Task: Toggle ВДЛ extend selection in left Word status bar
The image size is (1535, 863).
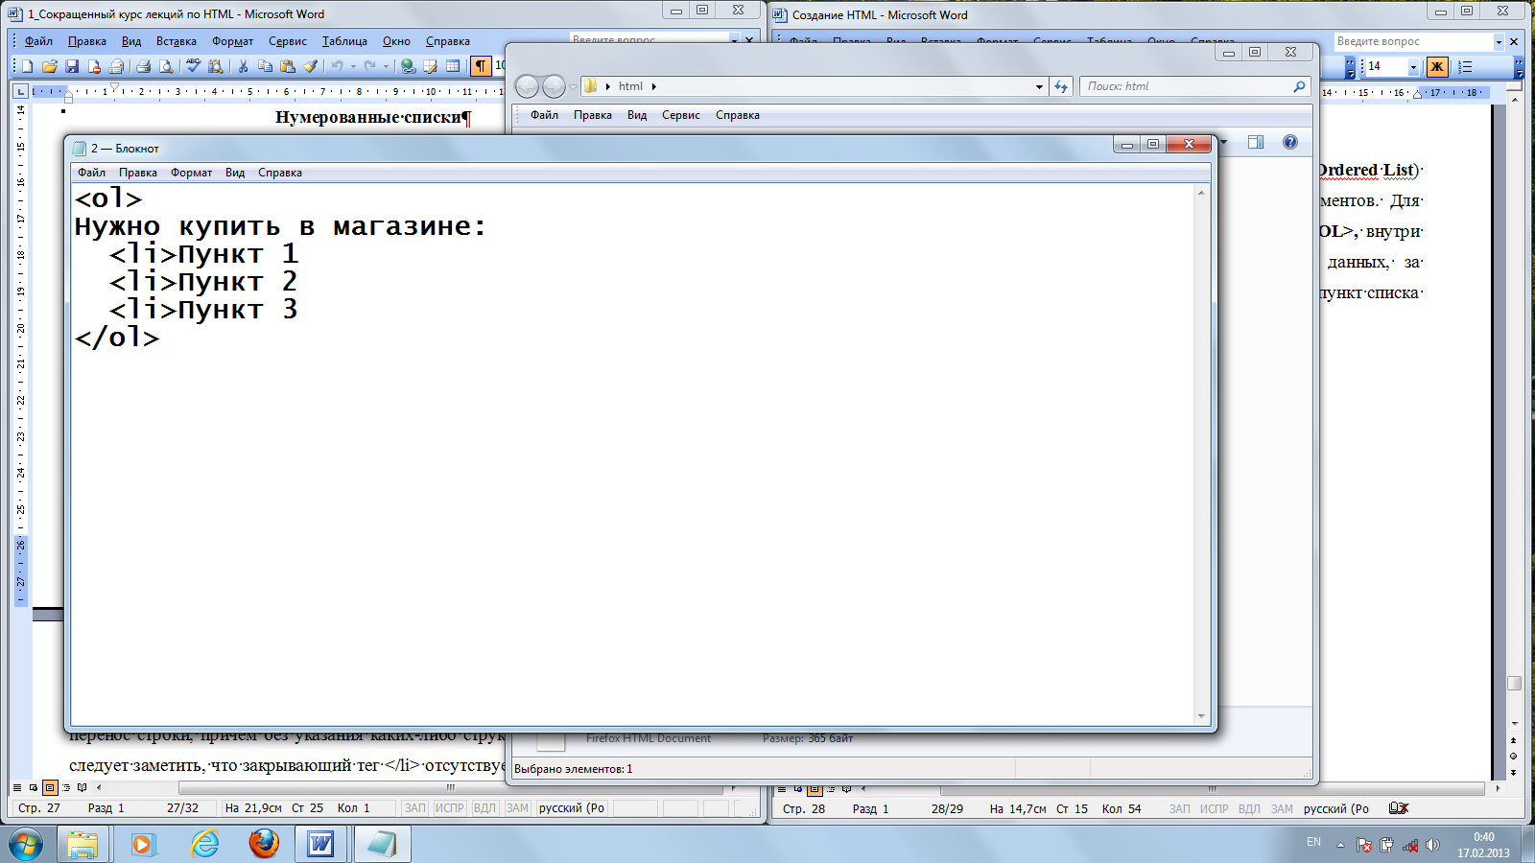Action: [484, 808]
